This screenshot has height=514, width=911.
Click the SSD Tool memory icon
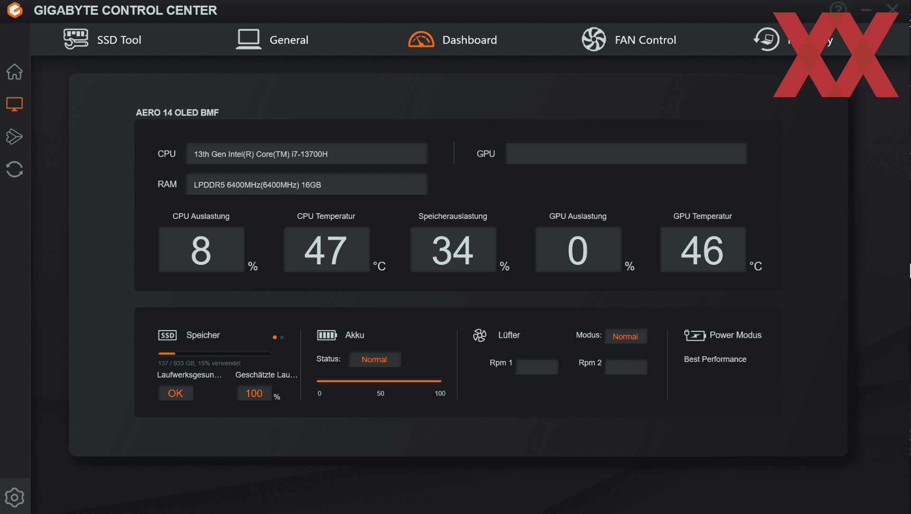pos(76,39)
